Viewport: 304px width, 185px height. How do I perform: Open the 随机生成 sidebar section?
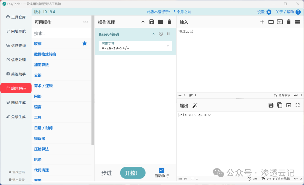16,103
